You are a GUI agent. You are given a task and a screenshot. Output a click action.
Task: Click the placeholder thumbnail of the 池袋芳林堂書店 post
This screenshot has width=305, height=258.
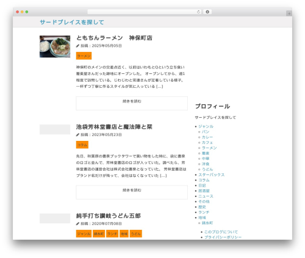pos(55,129)
